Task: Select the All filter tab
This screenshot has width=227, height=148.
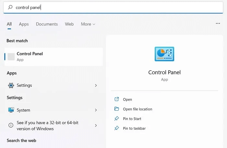Action: [x=9, y=24]
